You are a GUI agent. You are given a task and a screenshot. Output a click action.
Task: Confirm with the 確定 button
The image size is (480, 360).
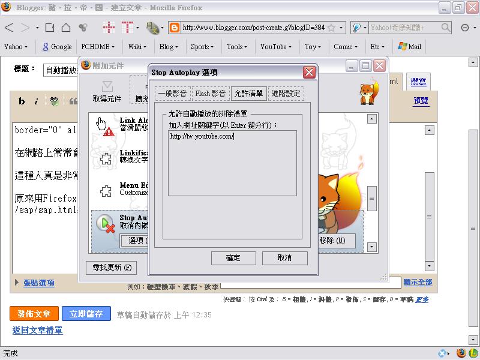click(x=233, y=258)
